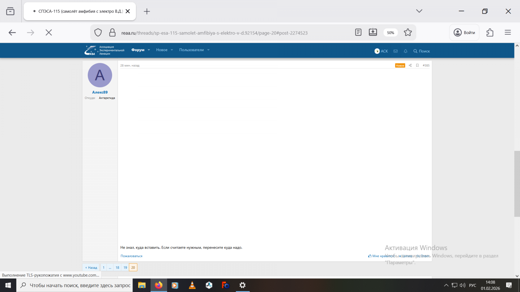
Task: Open the Firefox extensions puzzle icon
Action: pos(490,32)
